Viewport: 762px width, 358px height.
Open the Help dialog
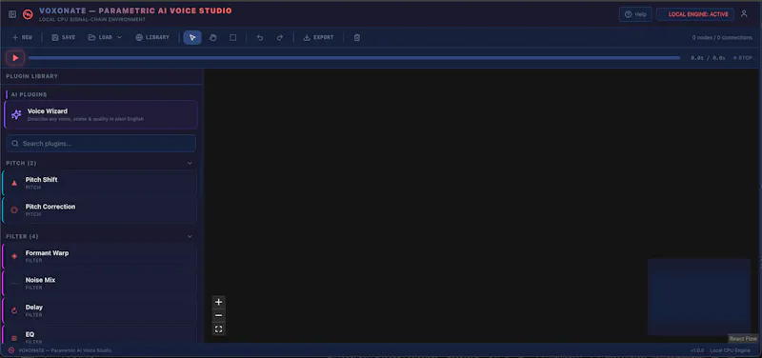[x=635, y=14]
